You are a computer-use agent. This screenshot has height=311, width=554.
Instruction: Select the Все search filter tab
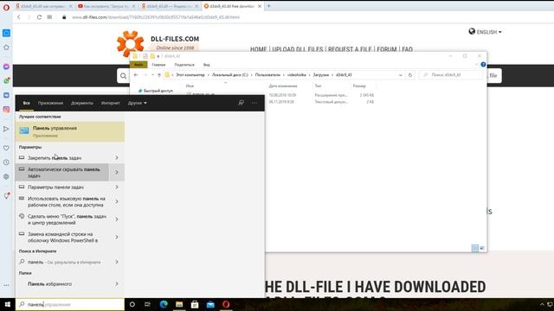[x=26, y=103]
